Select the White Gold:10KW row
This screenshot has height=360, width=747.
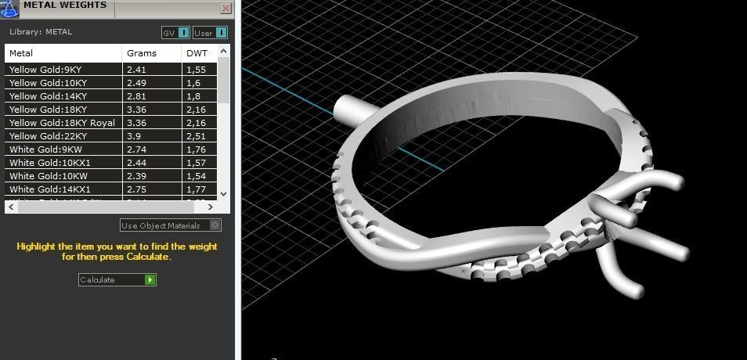pos(111,176)
